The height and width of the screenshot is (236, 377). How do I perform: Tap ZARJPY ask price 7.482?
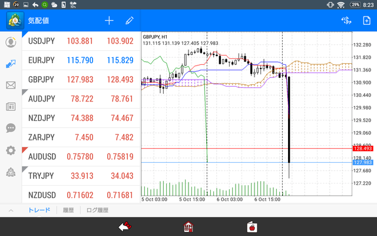[124, 137]
